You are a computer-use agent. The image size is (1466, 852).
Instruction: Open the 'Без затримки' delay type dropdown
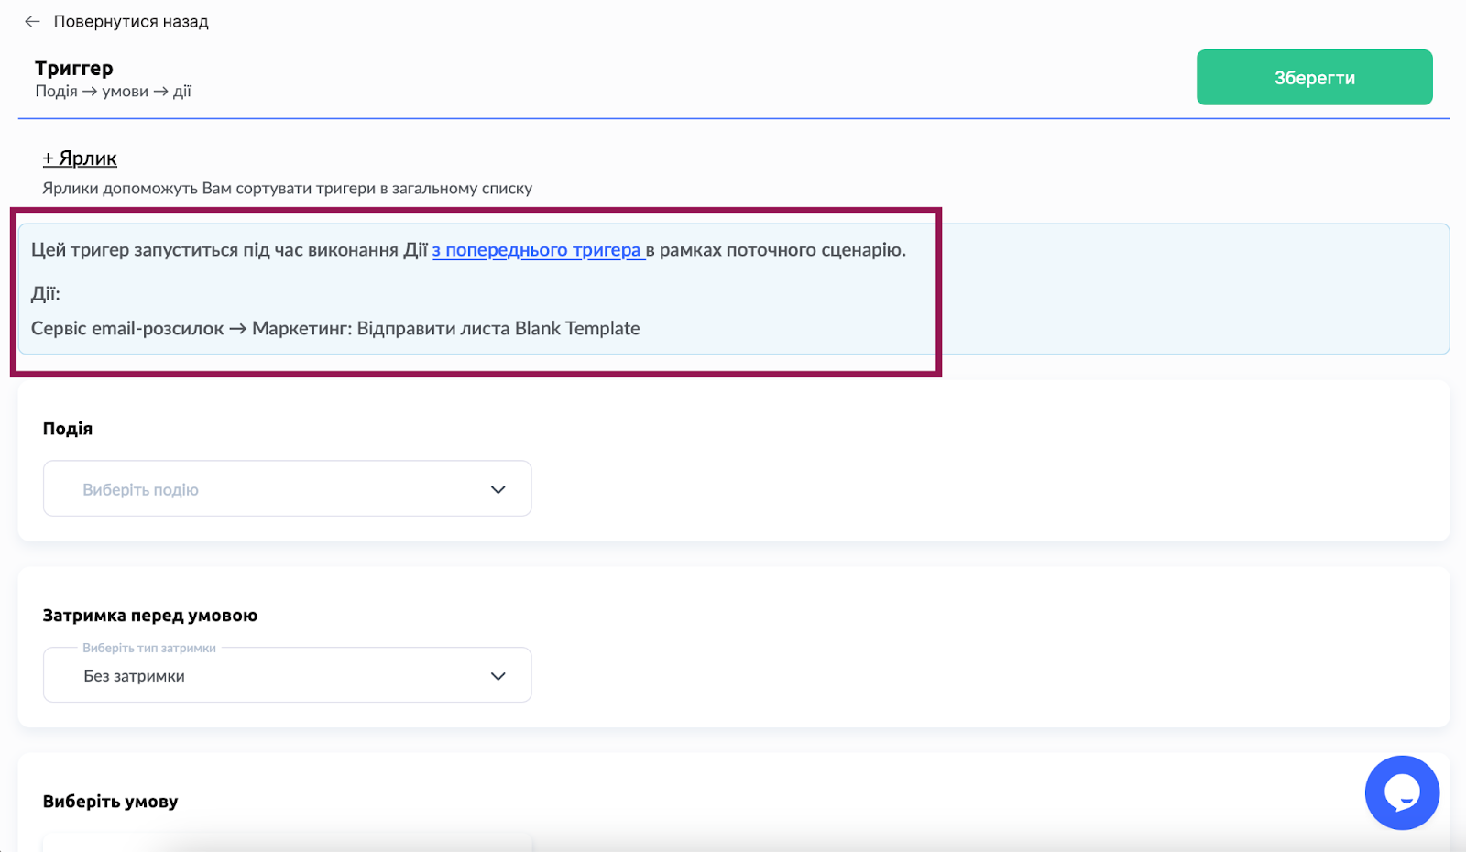275,676
